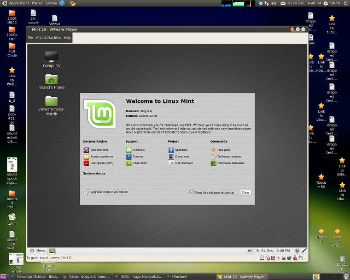Screen dimensions: 350x280
Task: Open the host Applications menu
Action: click(19, 3)
